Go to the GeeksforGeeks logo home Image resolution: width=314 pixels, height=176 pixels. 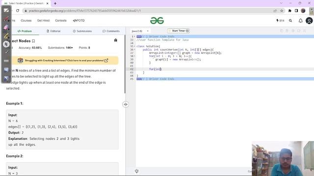pyautogui.click(x=157, y=21)
